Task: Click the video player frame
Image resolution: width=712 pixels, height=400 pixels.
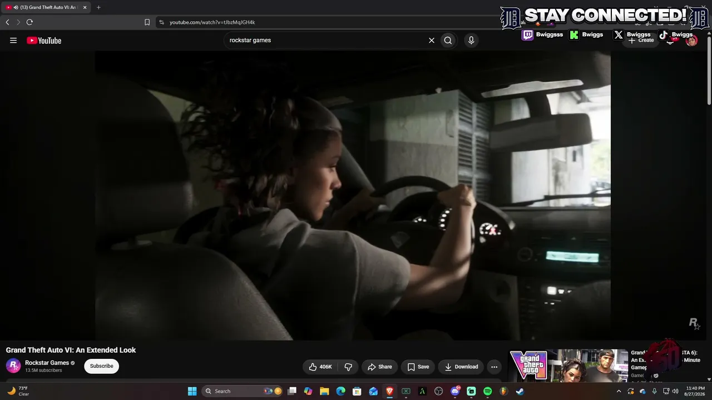Action: (353, 196)
